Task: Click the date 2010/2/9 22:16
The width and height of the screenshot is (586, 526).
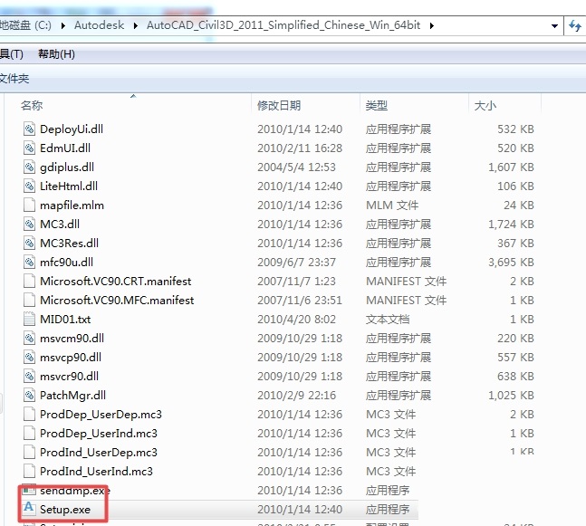Action: click(x=296, y=396)
